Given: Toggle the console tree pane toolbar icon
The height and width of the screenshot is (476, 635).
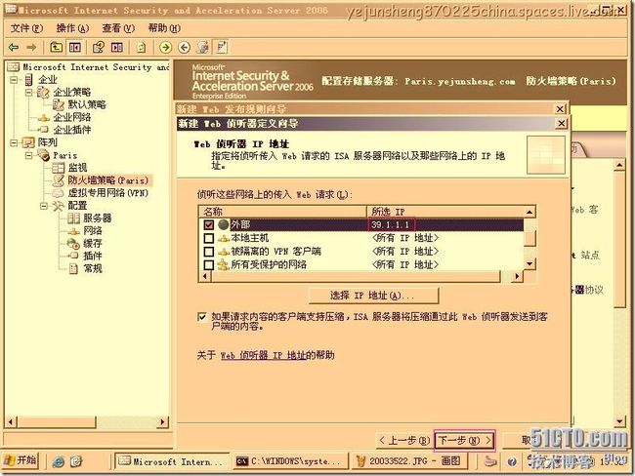Looking at the screenshot, I should click(x=75, y=48).
